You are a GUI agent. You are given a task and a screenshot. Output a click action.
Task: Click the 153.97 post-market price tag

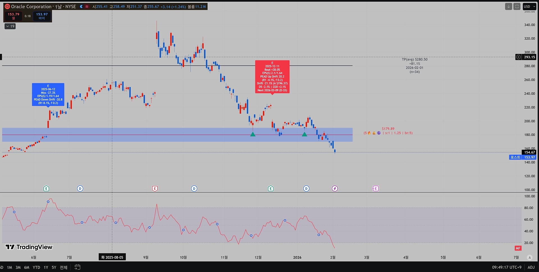click(529, 157)
